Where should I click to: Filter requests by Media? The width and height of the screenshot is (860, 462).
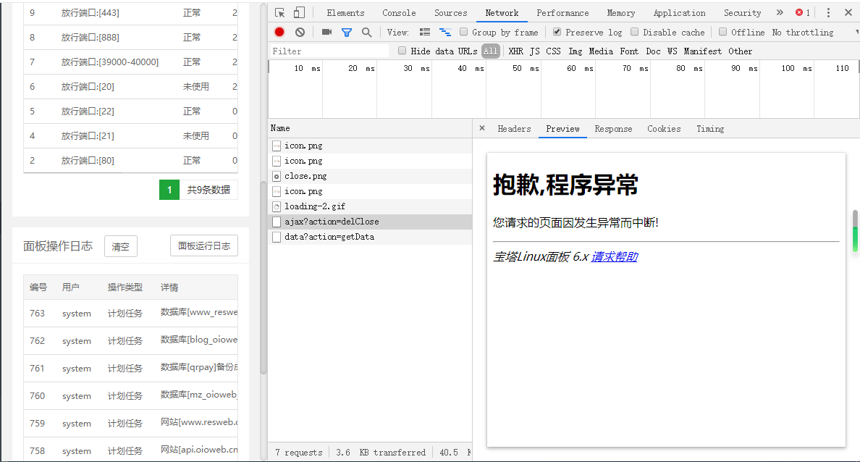pos(601,51)
